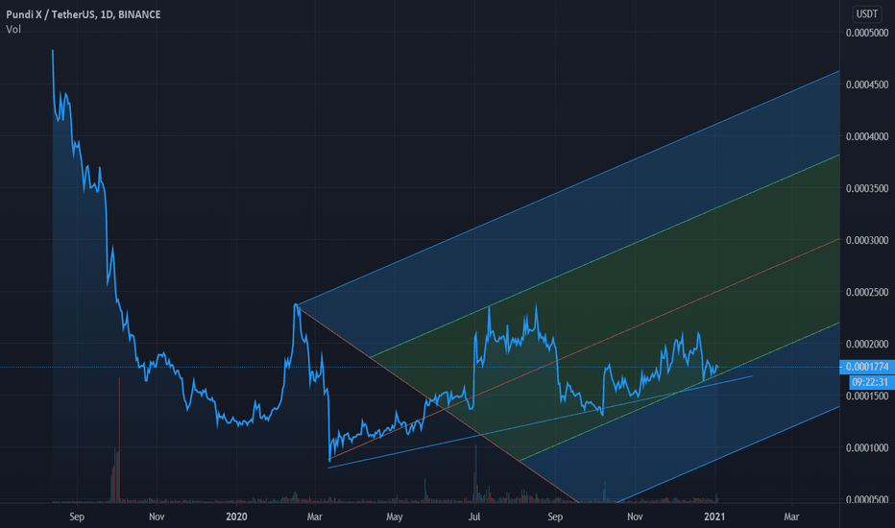Open the USDT currency selector

[x=866, y=14]
